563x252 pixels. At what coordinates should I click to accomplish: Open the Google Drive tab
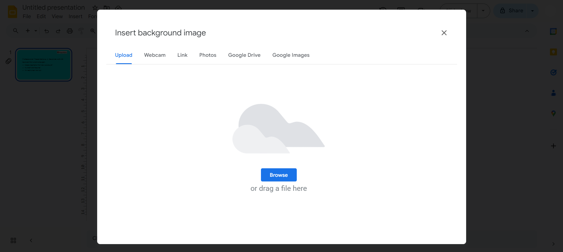pyautogui.click(x=244, y=55)
